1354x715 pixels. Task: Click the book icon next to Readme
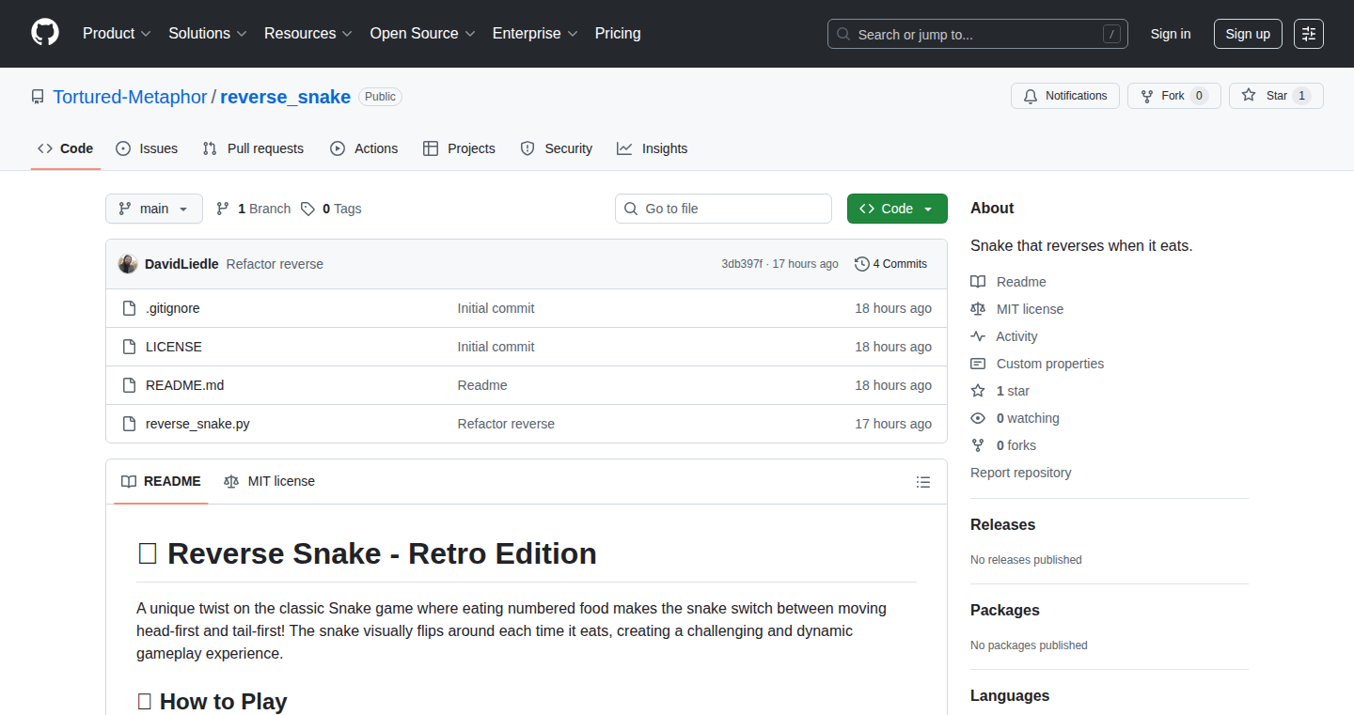[x=978, y=282]
